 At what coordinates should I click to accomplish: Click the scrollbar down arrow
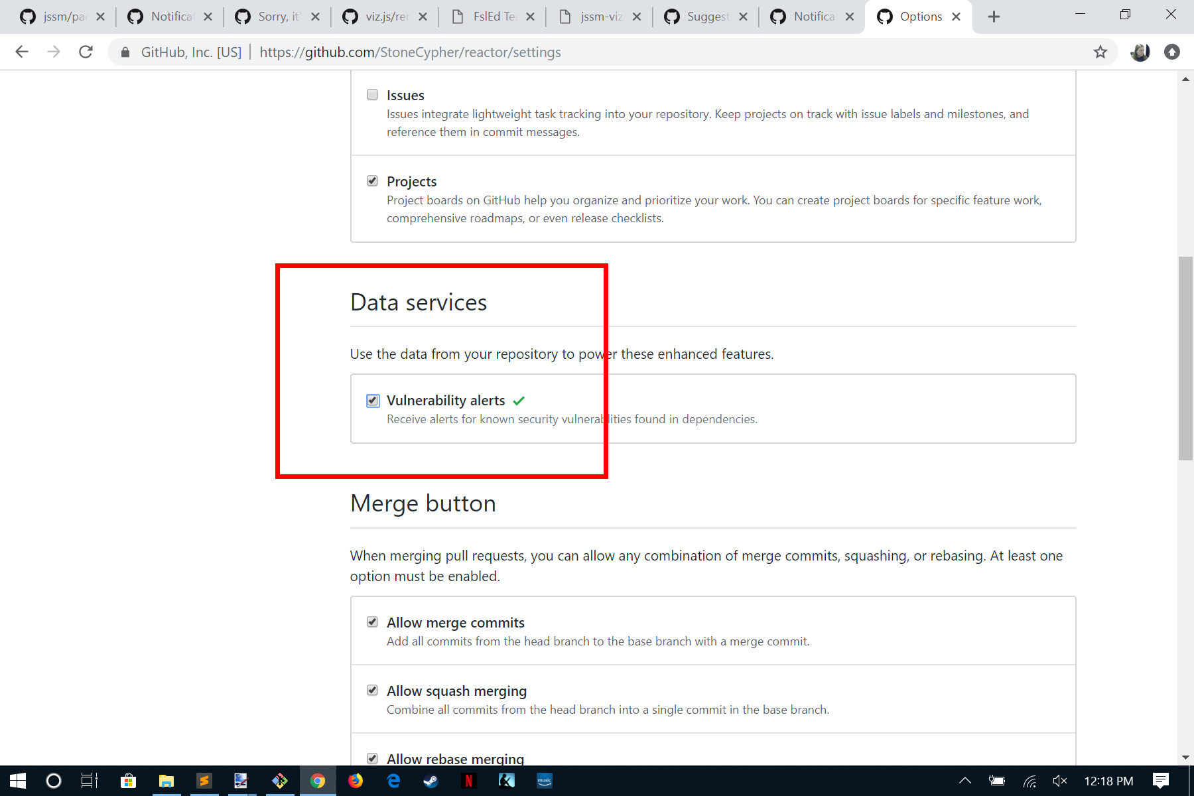point(1185,756)
